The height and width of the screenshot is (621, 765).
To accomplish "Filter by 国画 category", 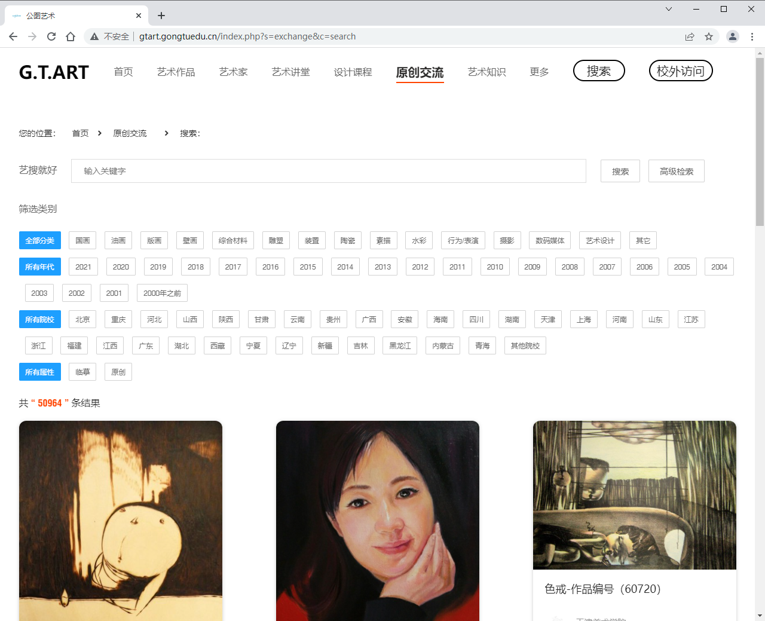I will 82,240.
